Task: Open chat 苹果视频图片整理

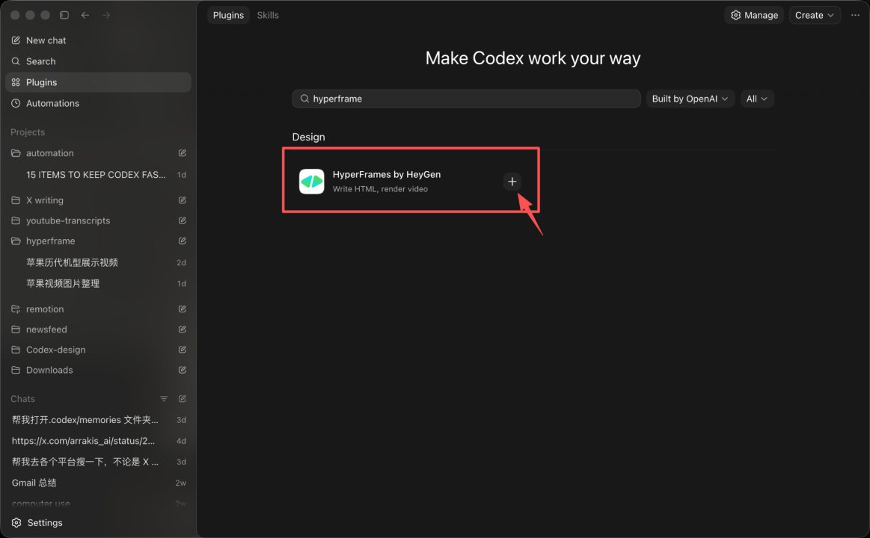Action: [98, 284]
